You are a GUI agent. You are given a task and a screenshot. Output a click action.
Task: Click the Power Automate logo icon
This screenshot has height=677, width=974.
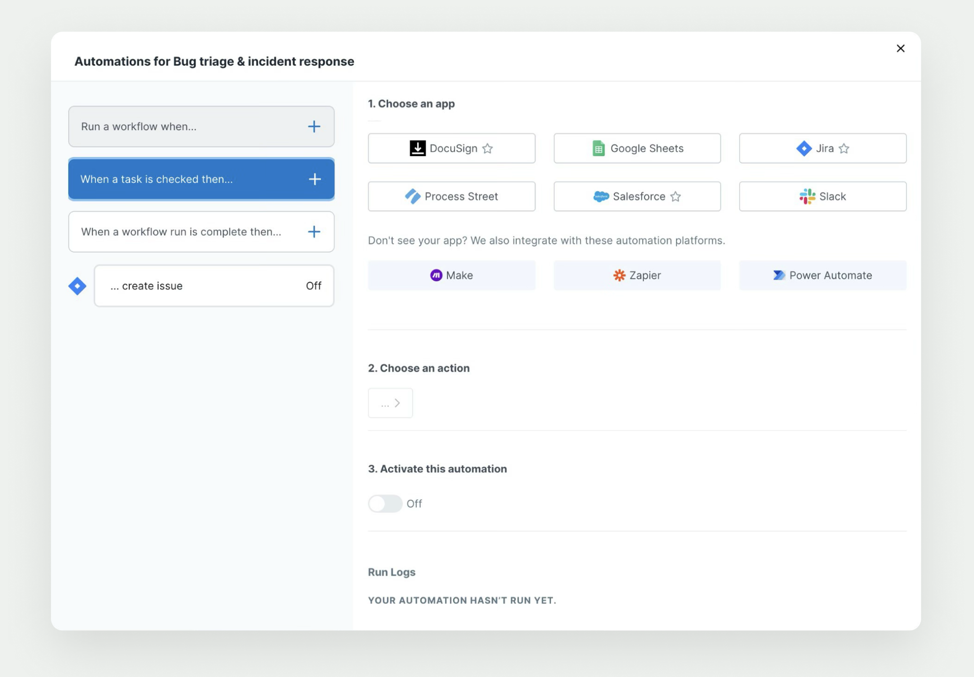779,275
